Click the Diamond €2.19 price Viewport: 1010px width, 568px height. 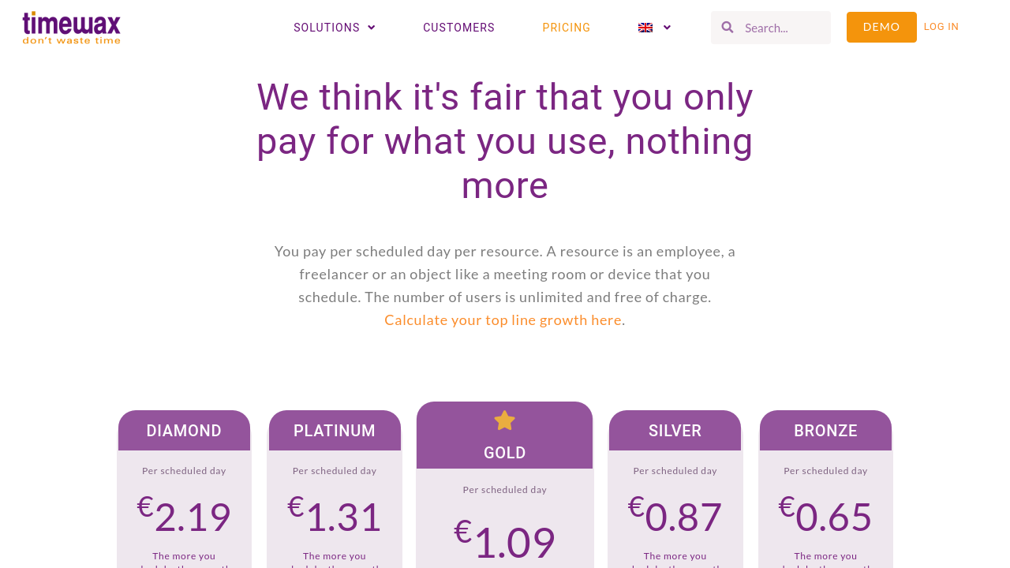tap(184, 517)
